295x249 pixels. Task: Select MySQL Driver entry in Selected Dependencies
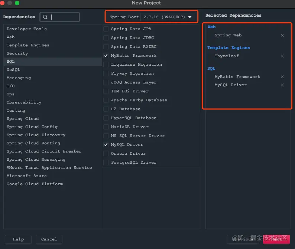pyautogui.click(x=230, y=85)
